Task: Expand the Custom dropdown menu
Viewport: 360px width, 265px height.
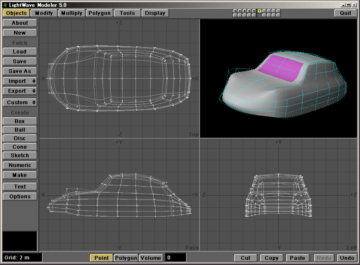Action: pyautogui.click(x=20, y=103)
